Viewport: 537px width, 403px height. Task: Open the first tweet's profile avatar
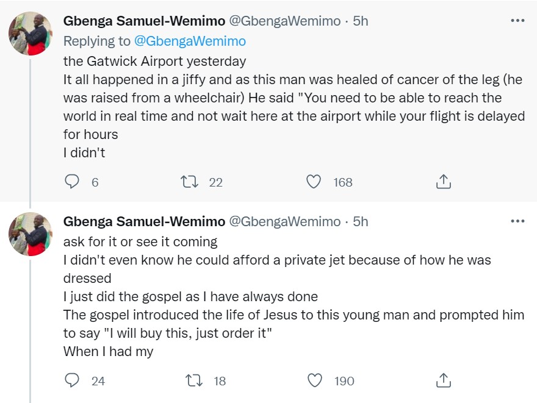pyautogui.click(x=30, y=34)
